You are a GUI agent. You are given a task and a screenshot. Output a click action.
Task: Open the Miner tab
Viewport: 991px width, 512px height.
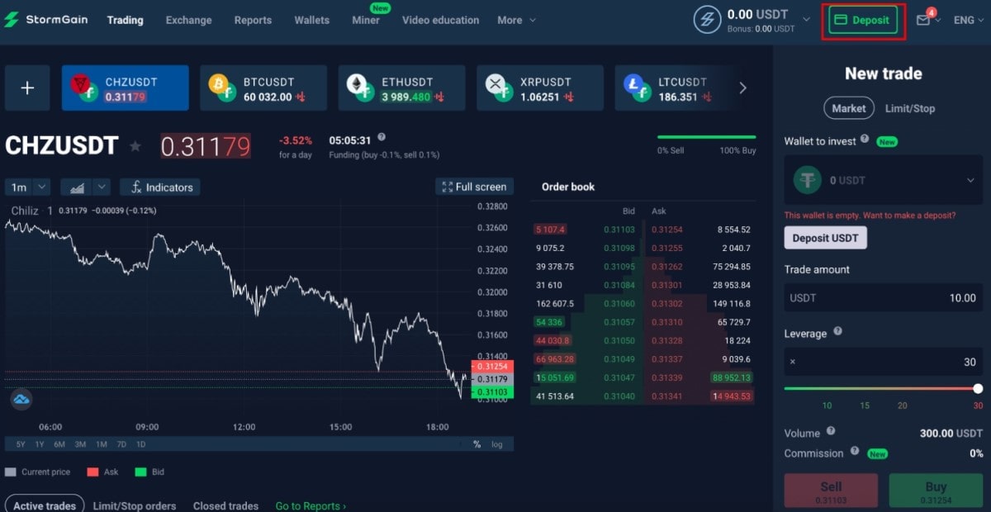[366, 20]
